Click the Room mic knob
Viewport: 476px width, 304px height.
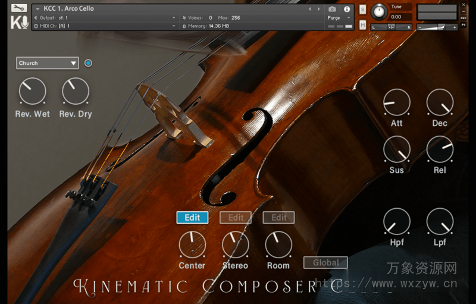click(278, 245)
